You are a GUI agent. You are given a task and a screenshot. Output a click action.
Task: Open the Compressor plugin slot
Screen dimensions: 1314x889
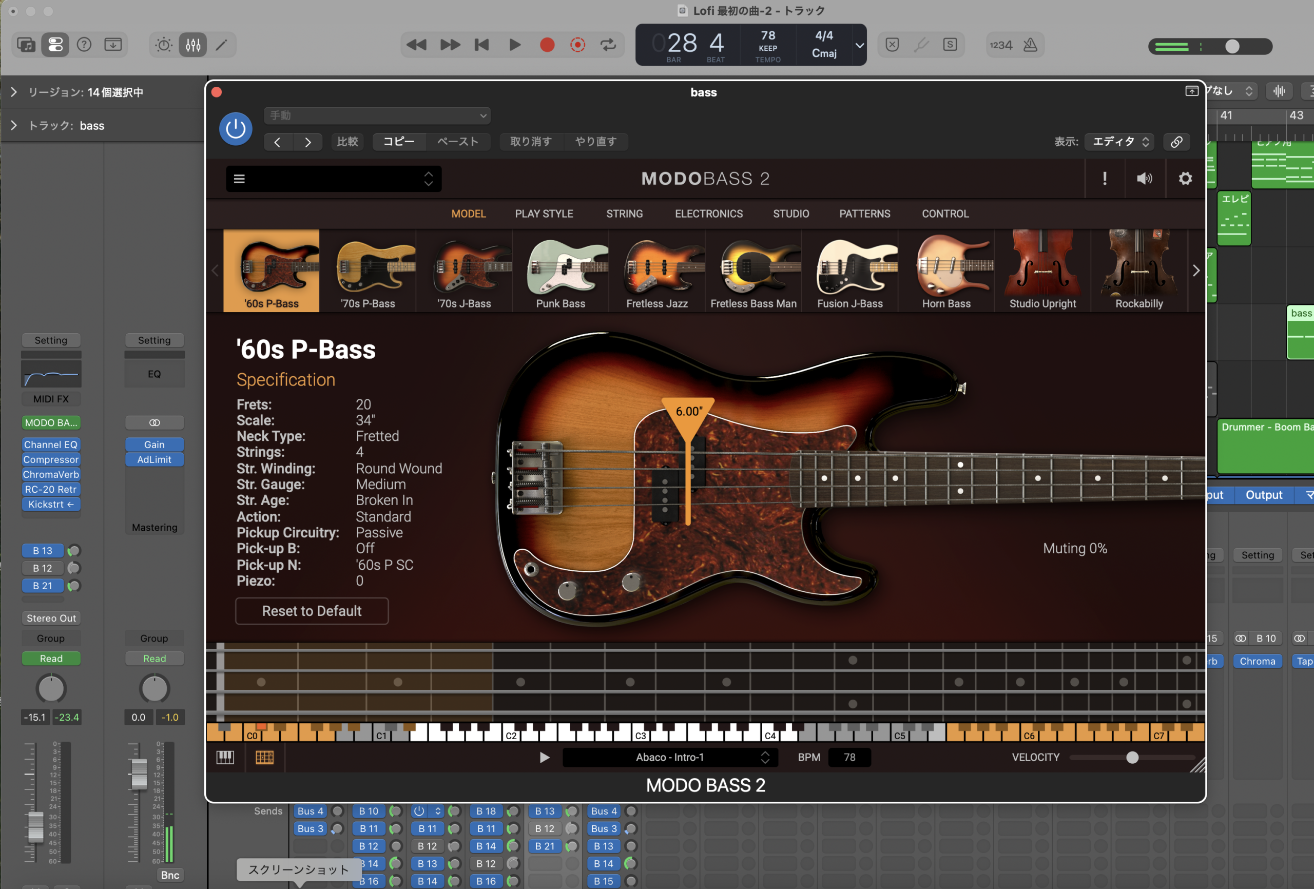[x=51, y=459]
